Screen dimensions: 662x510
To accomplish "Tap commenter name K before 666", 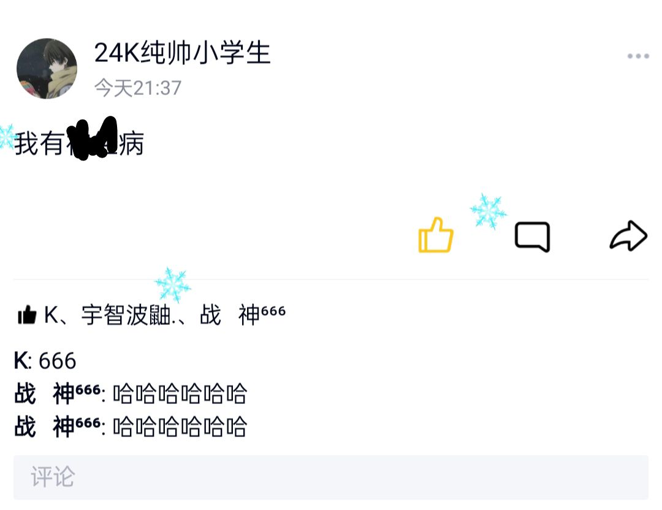I will tap(21, 361).
